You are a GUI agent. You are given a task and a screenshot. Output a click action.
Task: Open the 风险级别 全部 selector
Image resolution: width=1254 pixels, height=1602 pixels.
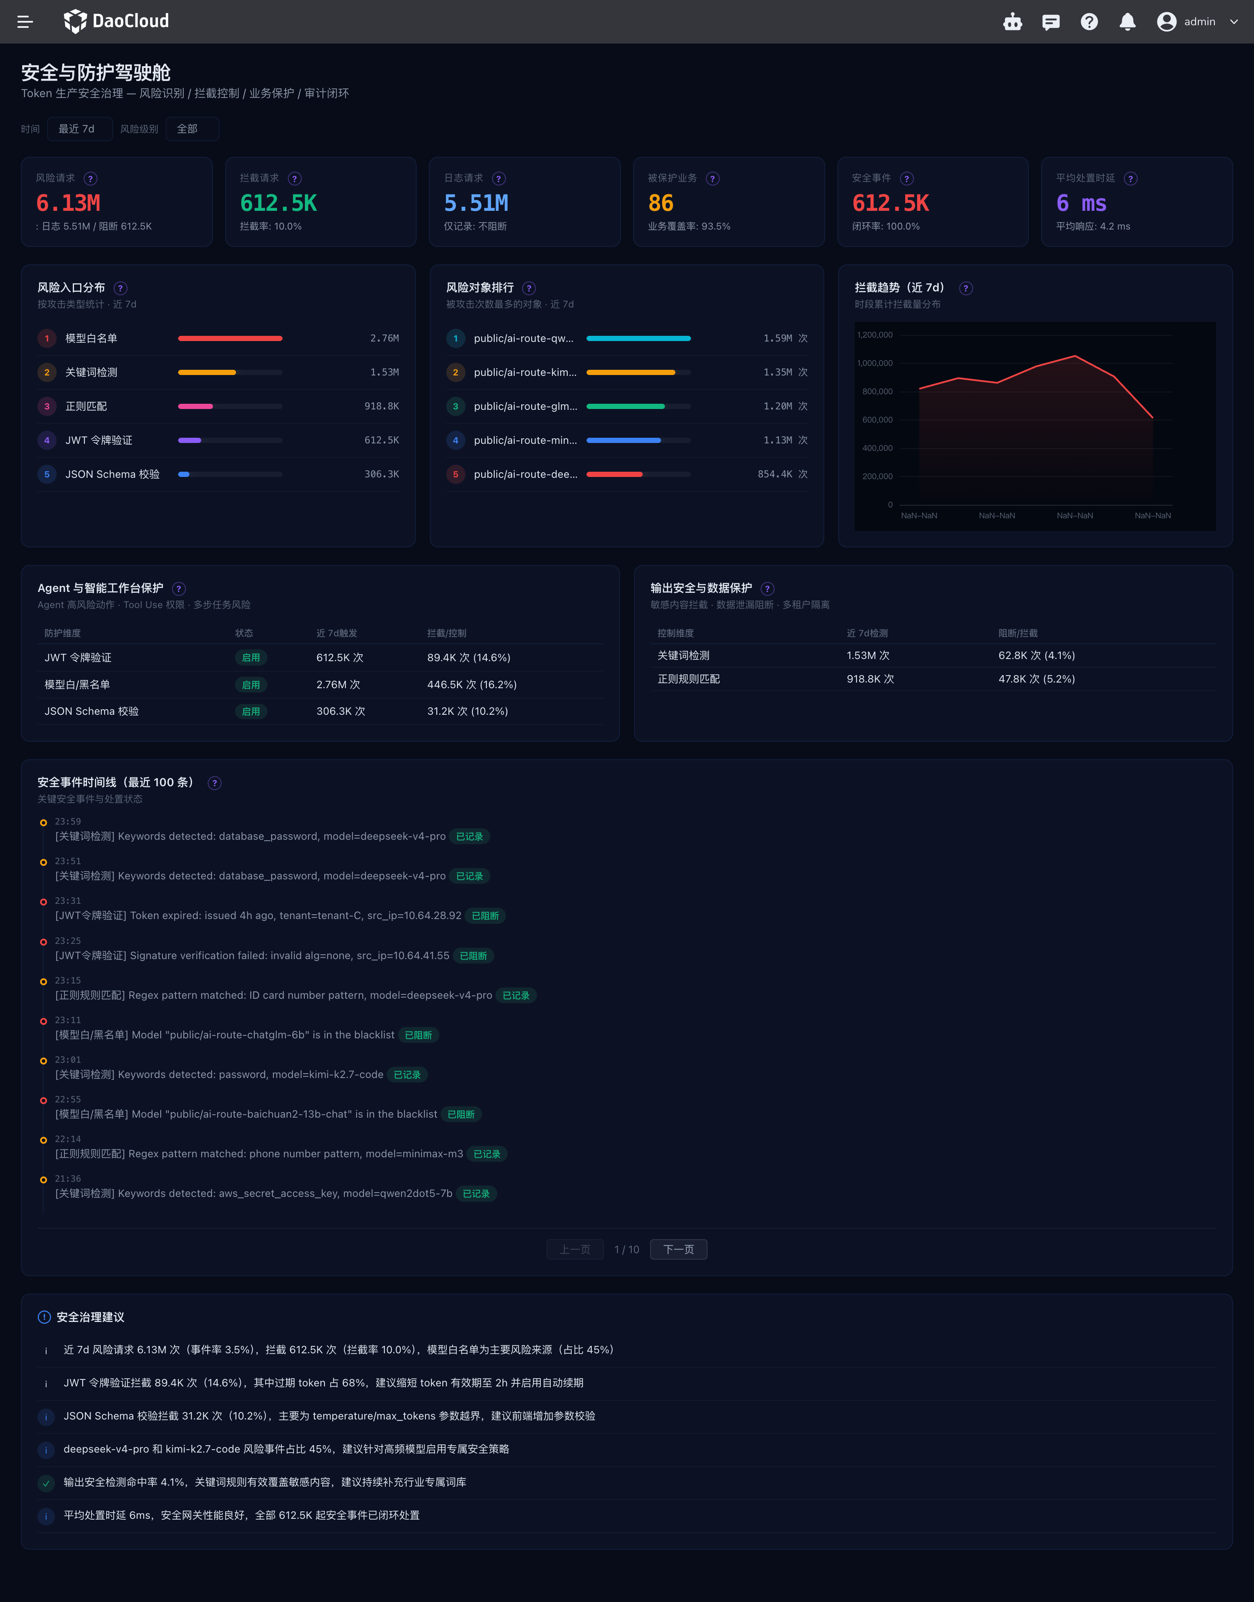192,128
